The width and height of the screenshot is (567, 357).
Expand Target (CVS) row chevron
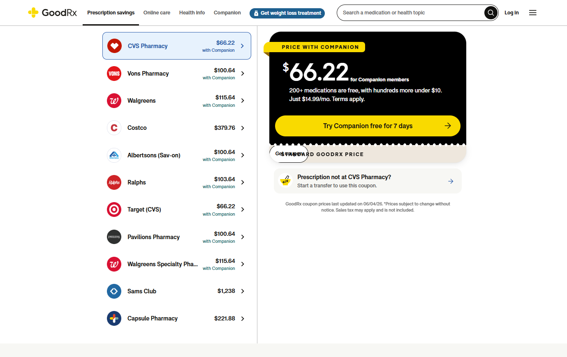[243, 210]
